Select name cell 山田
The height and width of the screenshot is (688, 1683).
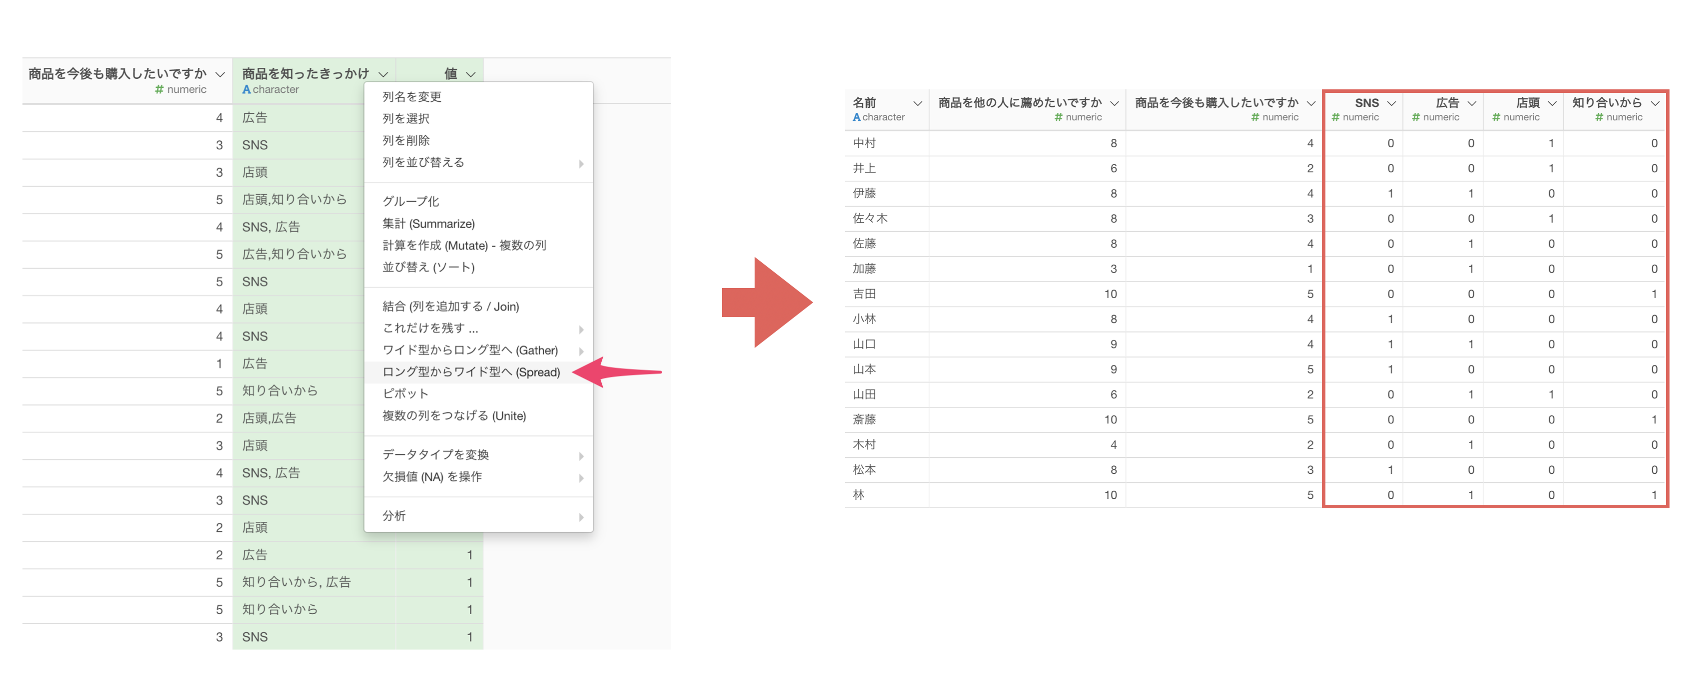[863, 394]
